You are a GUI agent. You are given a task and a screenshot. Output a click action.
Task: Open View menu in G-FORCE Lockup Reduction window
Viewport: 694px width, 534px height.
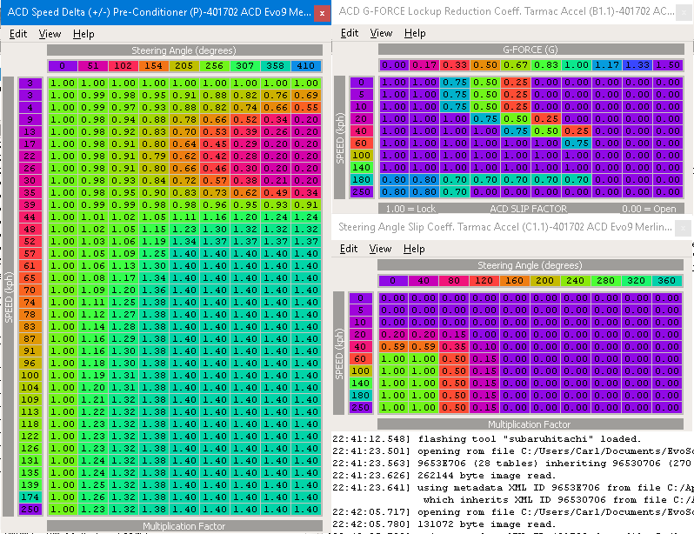click(x=381, y=33)
